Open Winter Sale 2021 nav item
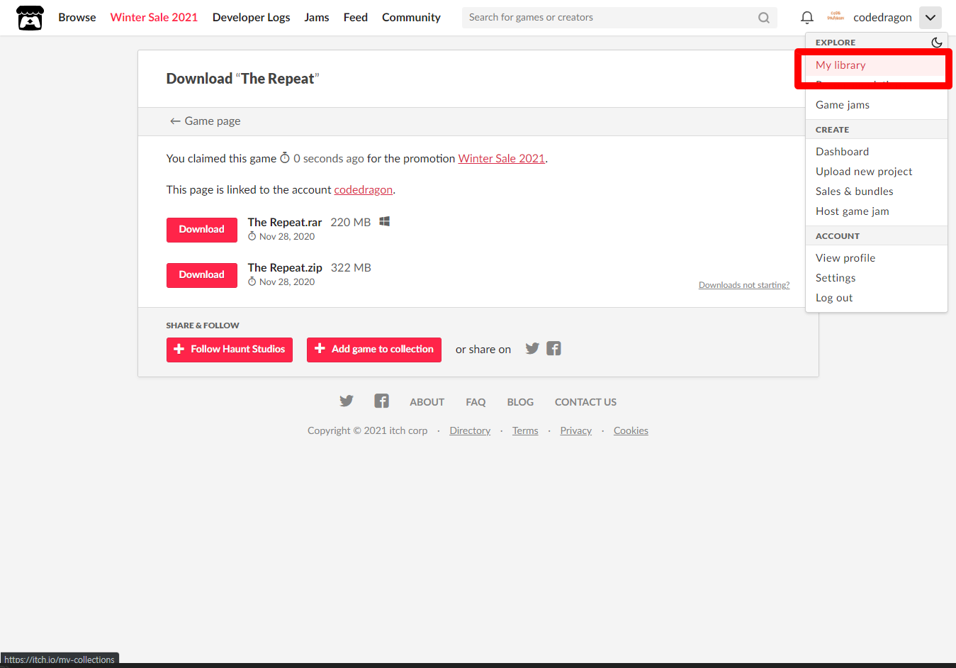 tap(154, 17)
